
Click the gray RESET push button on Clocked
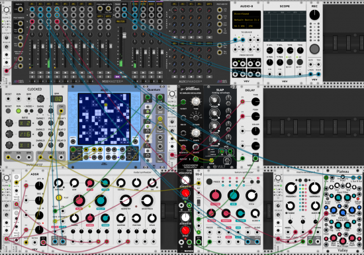tap(8, 111)
